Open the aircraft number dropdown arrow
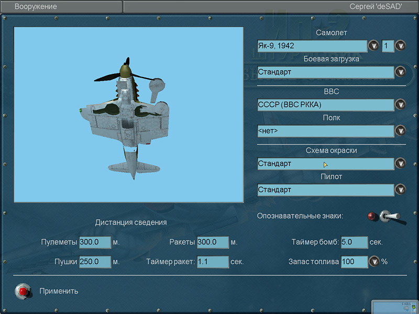 (401, 46)
